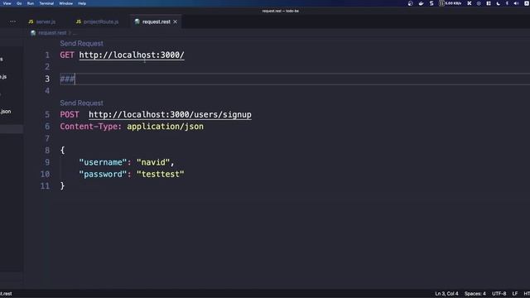
Task: Send Request for the POST signup call
Action: click(81, 103)
